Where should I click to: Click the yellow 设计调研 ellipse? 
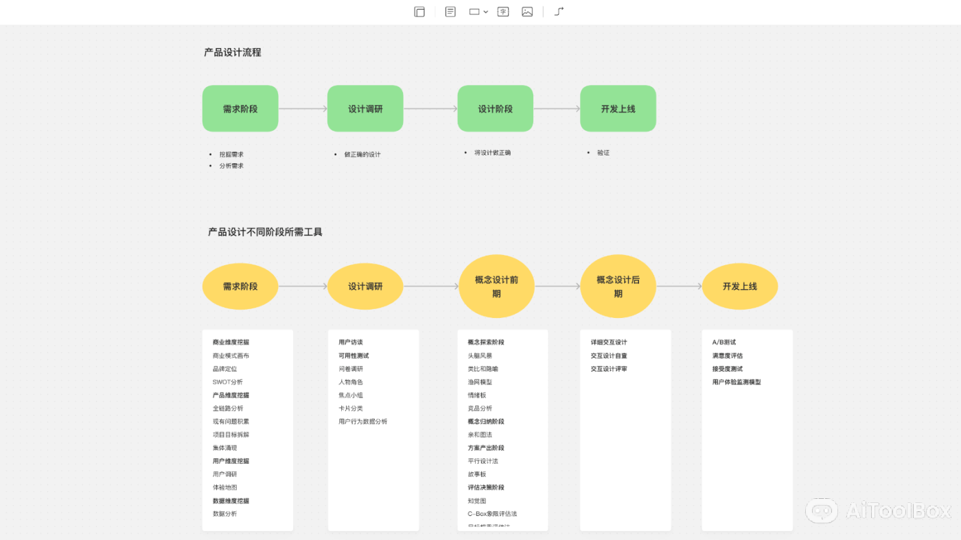pos(365,286)
